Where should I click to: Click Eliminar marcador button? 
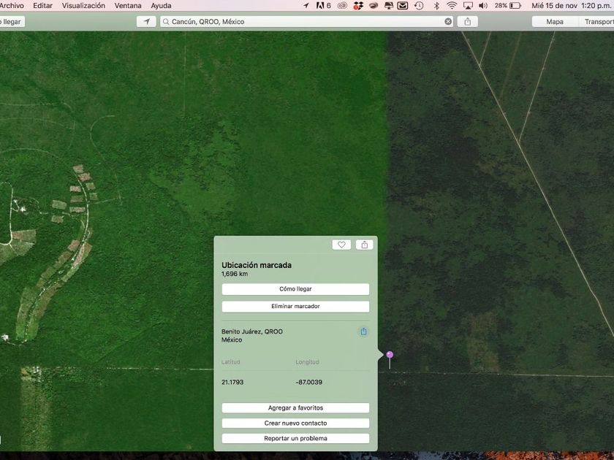(x=295, y=307)
